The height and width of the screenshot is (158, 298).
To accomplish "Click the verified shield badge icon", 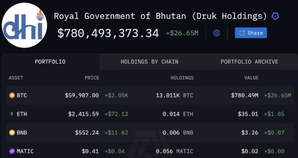I will [275, 16].
